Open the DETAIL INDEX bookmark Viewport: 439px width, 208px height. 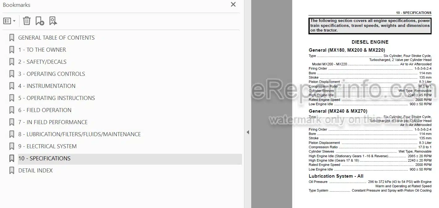tap(36, 171)
